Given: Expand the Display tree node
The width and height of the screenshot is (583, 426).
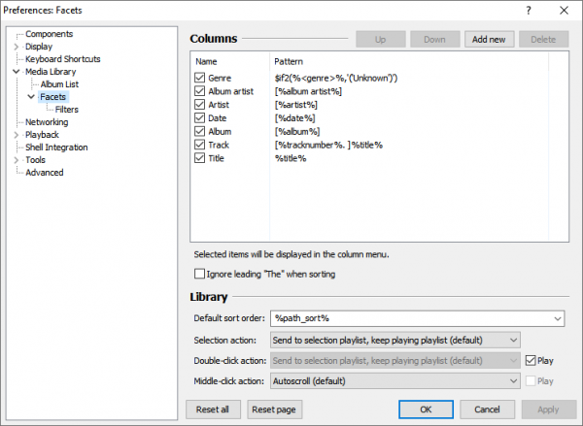Looking at the screenshot, I should 17,47.
